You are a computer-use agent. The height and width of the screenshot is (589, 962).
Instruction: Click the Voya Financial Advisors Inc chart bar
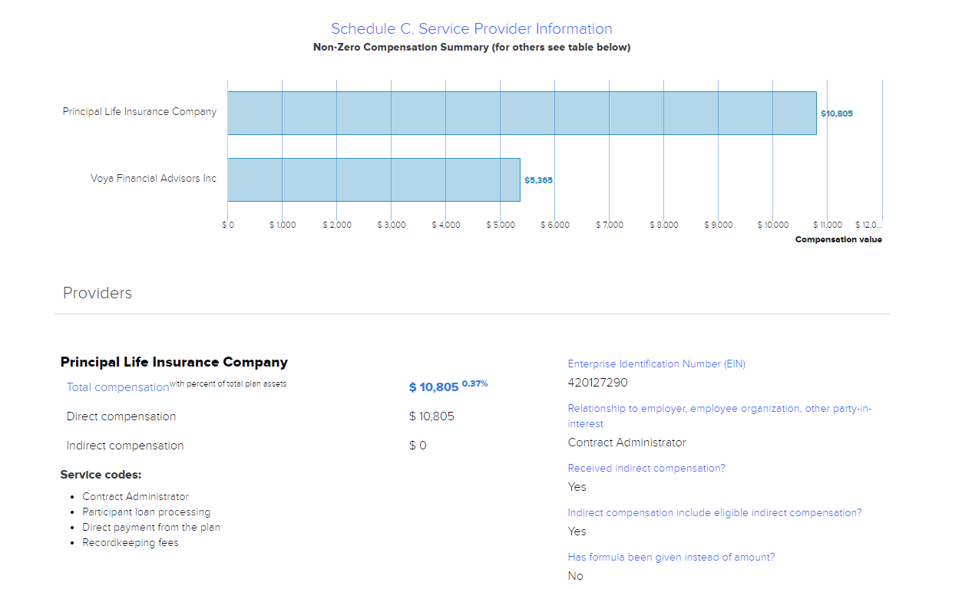(373, 179)
